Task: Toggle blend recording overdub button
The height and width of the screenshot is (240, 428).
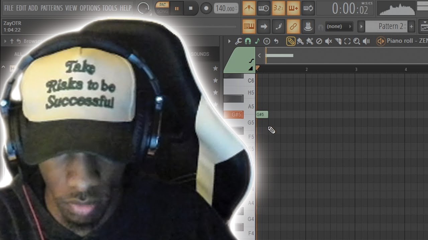Action: (x=293, y=8)
